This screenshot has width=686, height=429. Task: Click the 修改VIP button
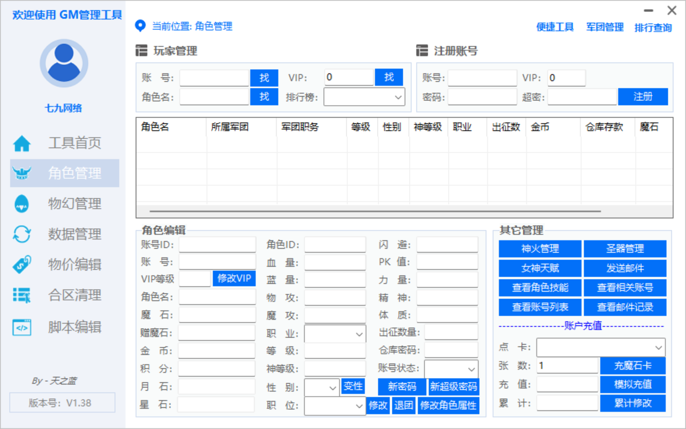pos(234,279)
